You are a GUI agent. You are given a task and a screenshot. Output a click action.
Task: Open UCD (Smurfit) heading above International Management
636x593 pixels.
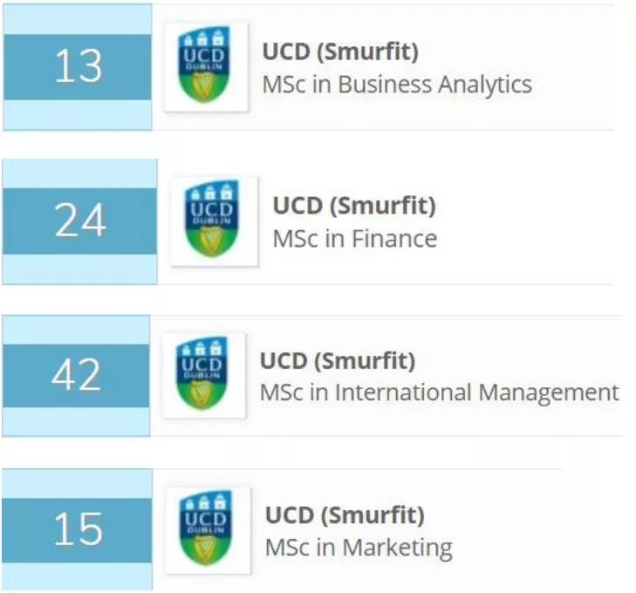pos(338,360)
